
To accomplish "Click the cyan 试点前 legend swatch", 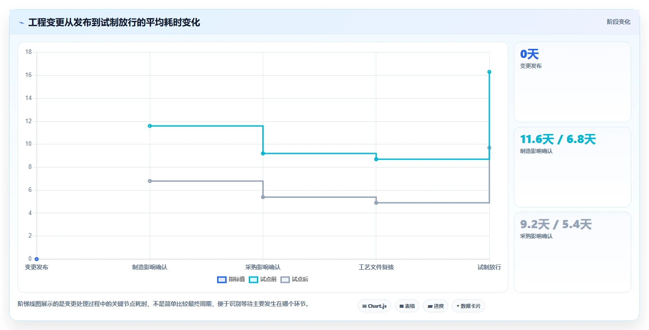I will point(253,280).
